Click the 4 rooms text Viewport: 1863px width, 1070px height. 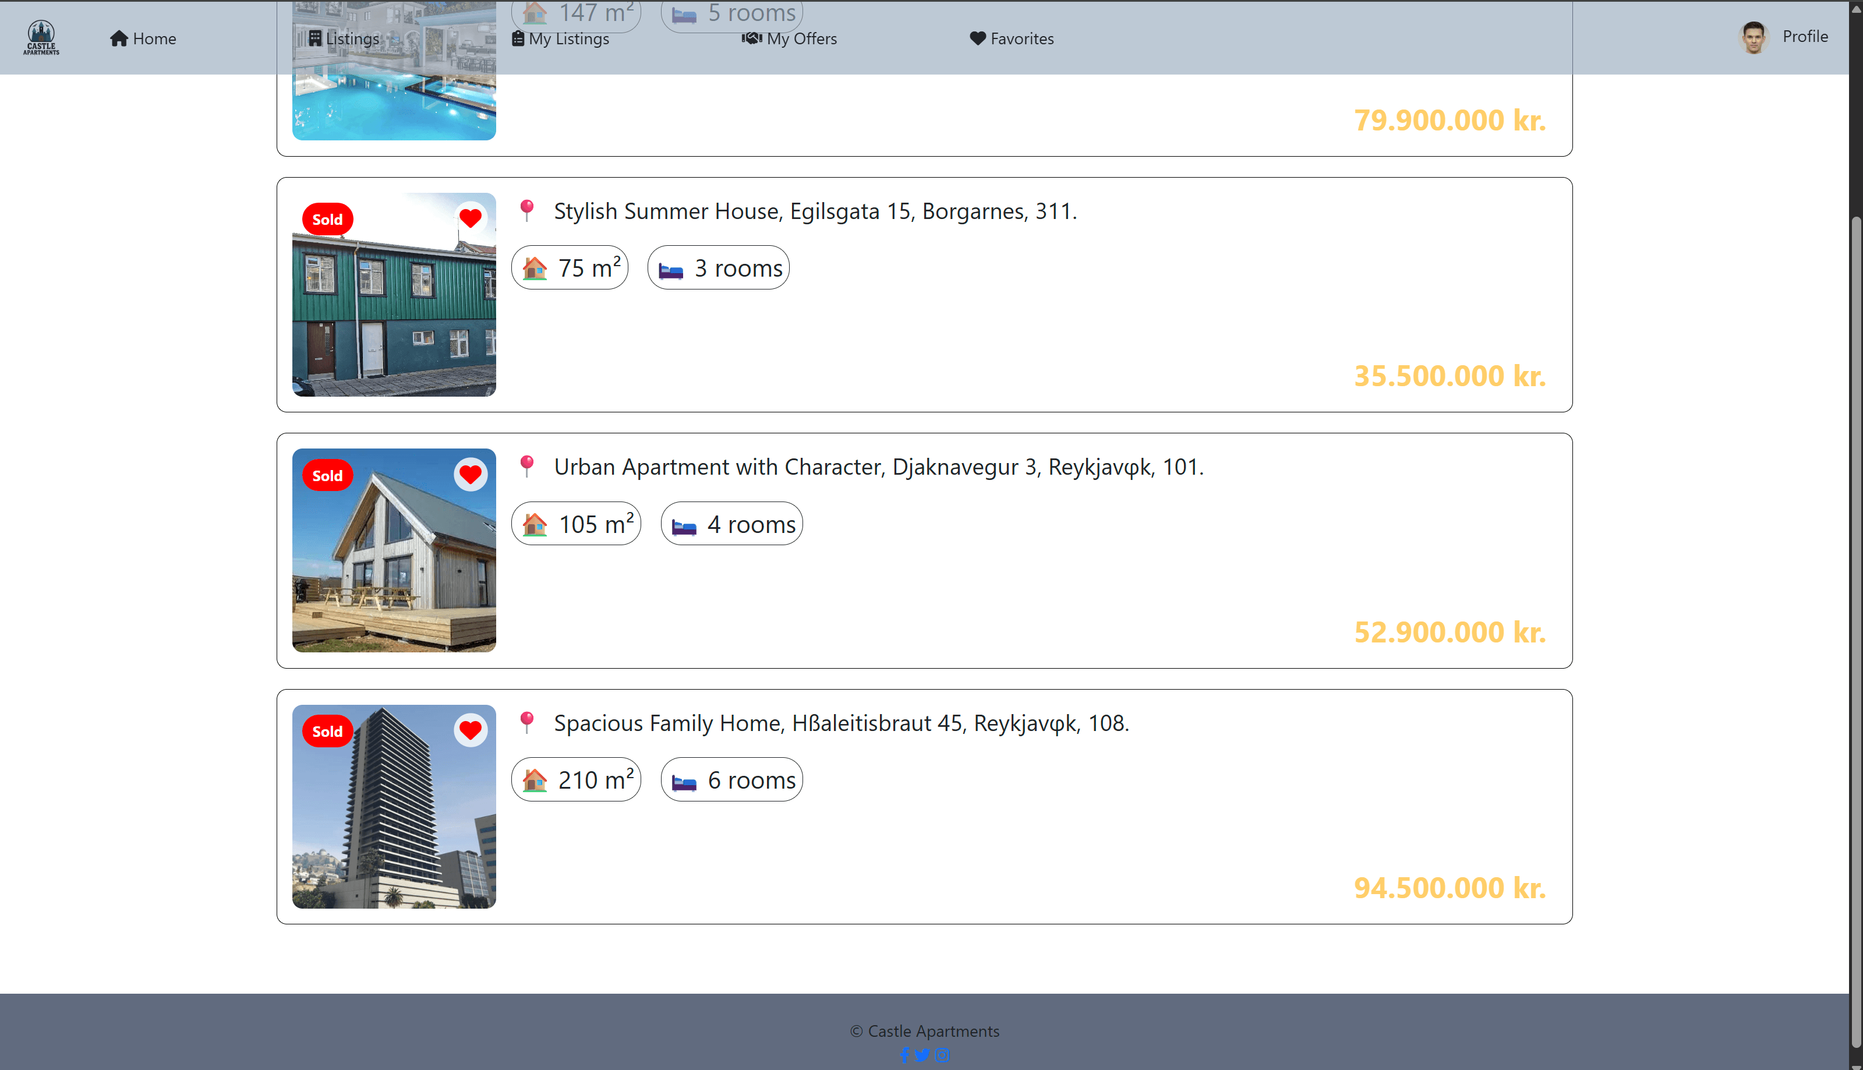[751, 525]
